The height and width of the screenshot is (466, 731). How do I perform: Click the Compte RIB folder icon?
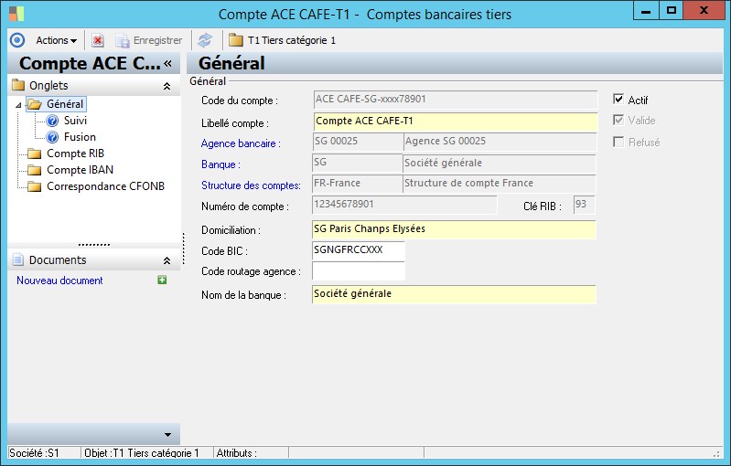[x=34, y=154]
